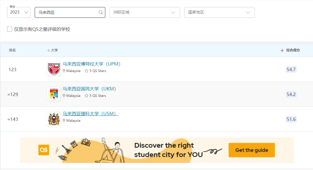Toggle 仅显示有QS之星评级的学校 checkbox
The image size is (313, 170).
[10, 29]
